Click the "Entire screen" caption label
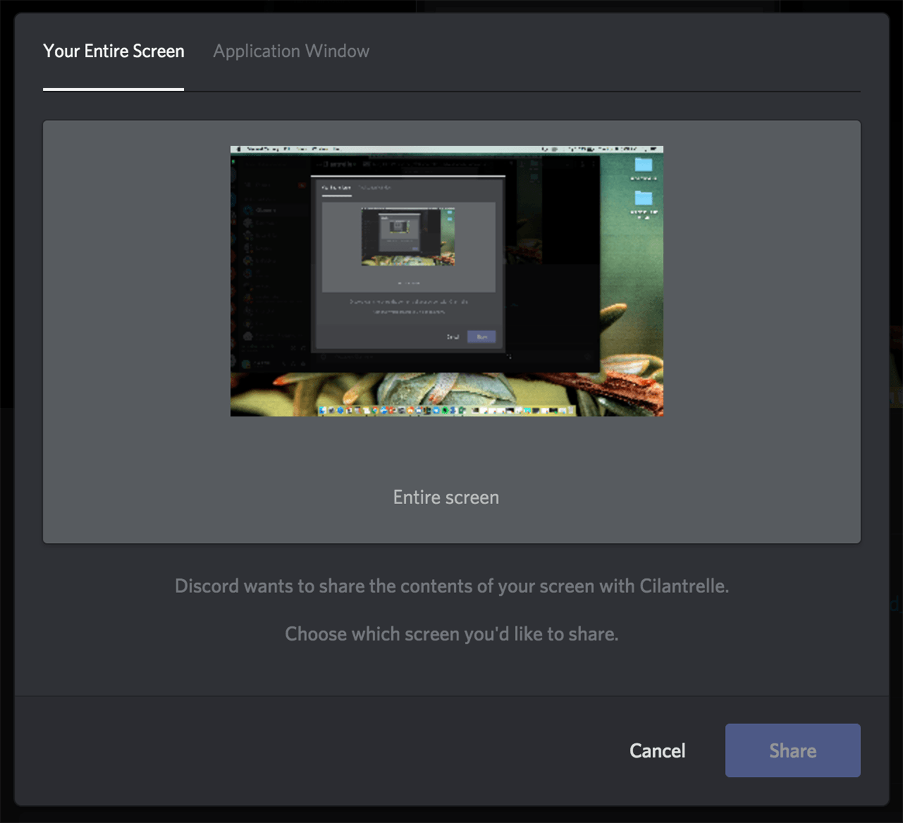 446,497
